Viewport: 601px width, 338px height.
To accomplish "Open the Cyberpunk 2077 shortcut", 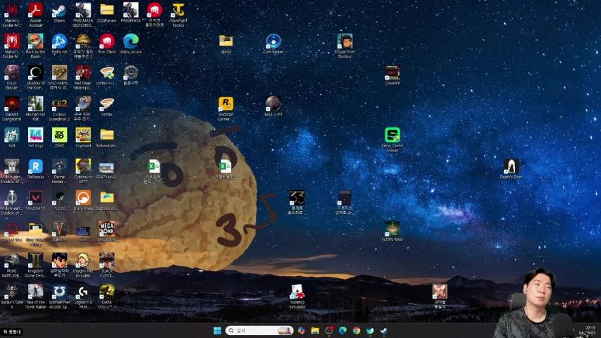I will click(83, 166).
